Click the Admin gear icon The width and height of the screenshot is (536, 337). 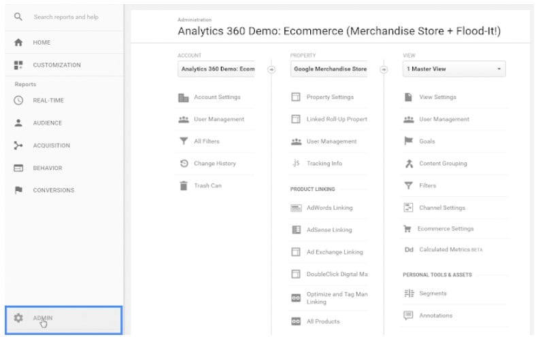(18, 318)
